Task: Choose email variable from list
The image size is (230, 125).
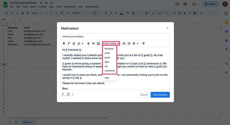Action: pos(107,53)
